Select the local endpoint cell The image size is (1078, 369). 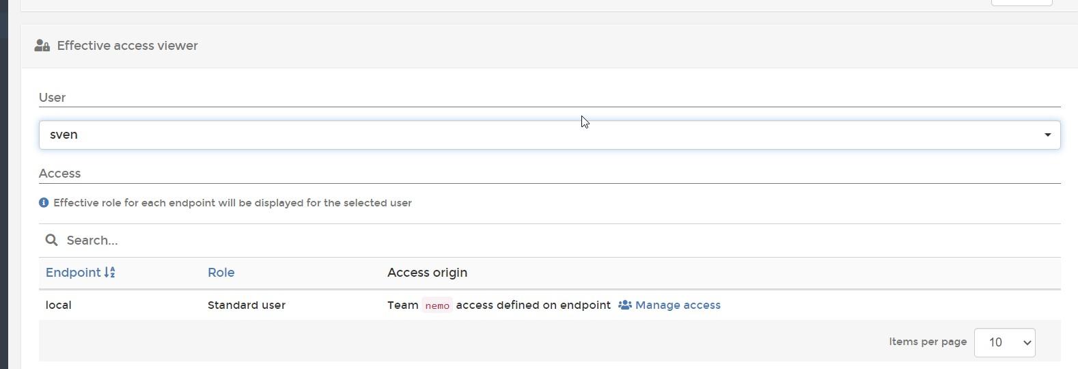pyautogui.click(x=58, y=305)
